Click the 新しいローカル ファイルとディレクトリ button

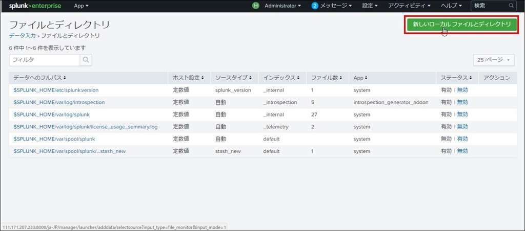pyautogui.click(x=462, y=24)
